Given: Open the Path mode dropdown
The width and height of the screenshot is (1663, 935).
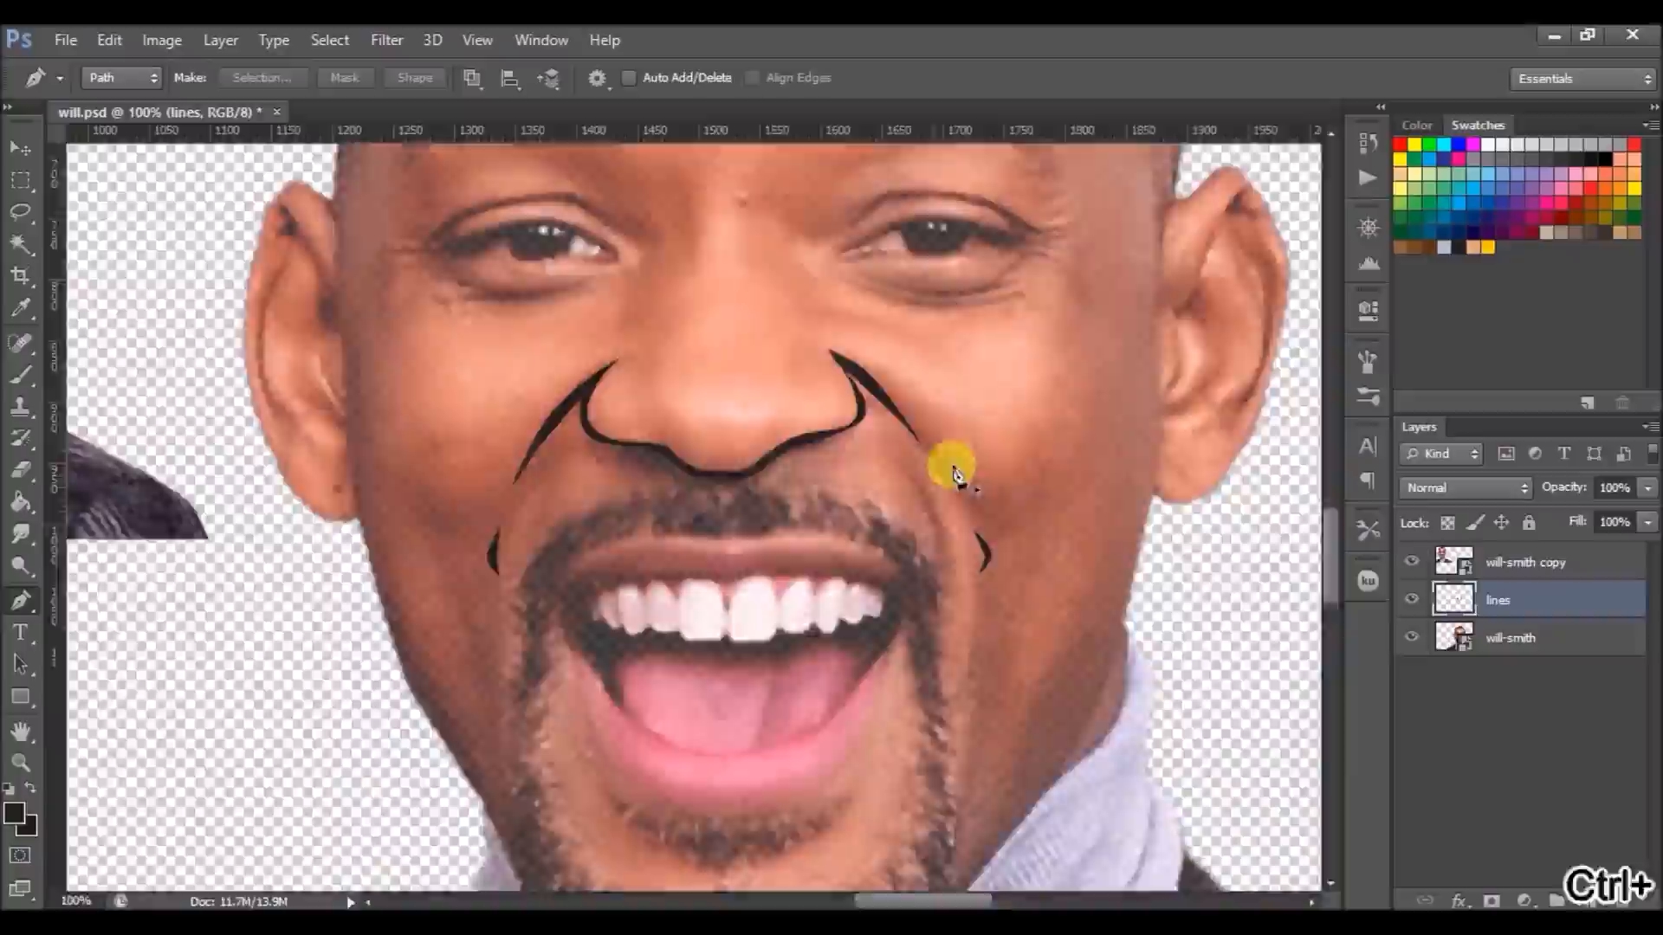Looking at the screenshot, I should (122, 78).
